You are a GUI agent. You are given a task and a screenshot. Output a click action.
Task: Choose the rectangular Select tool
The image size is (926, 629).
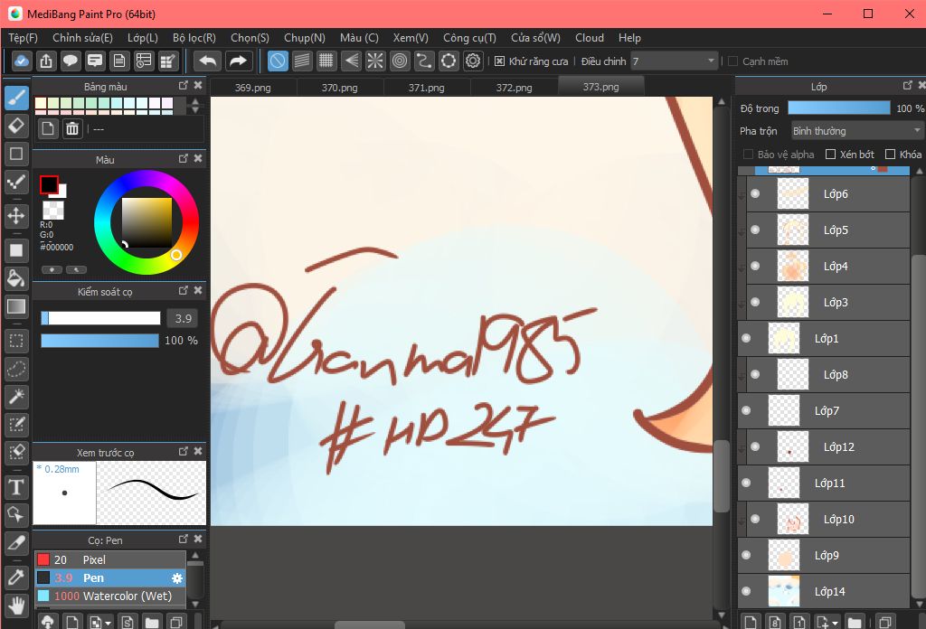[16, 341]
